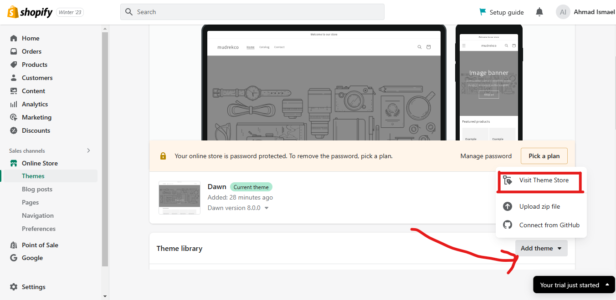Click the Theme Store icon in dropdown
This screenshot has width=616, height=300.
click(508, 180)
